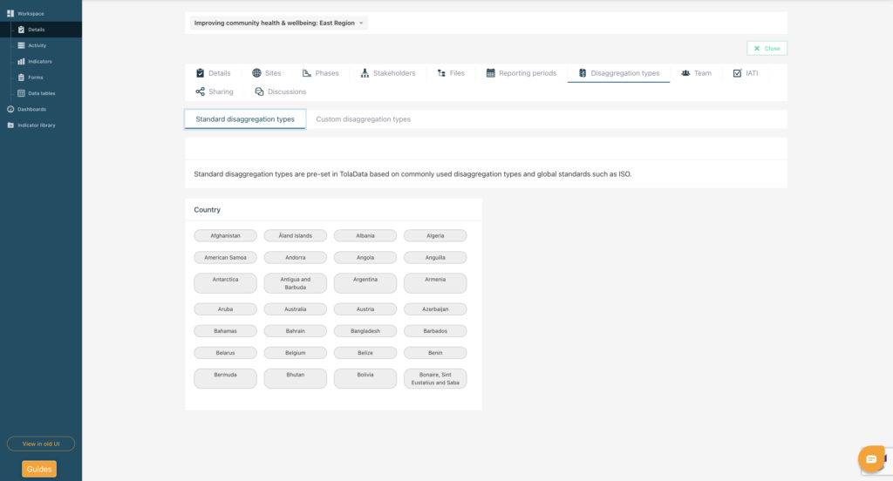Viewport: 893px width, 481px height.
Task: Click the Forms icon in sidebar
Action: click(21, 78)
